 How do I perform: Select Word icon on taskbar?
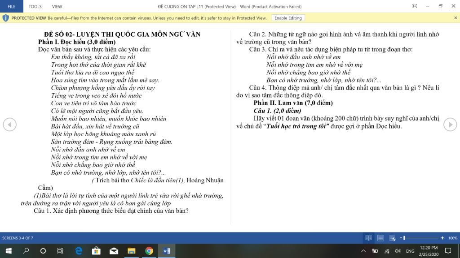(167, 251)
